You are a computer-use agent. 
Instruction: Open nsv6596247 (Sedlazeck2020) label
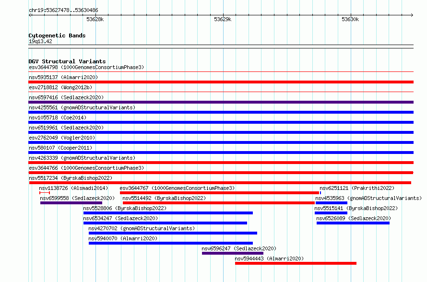(239, 248)
